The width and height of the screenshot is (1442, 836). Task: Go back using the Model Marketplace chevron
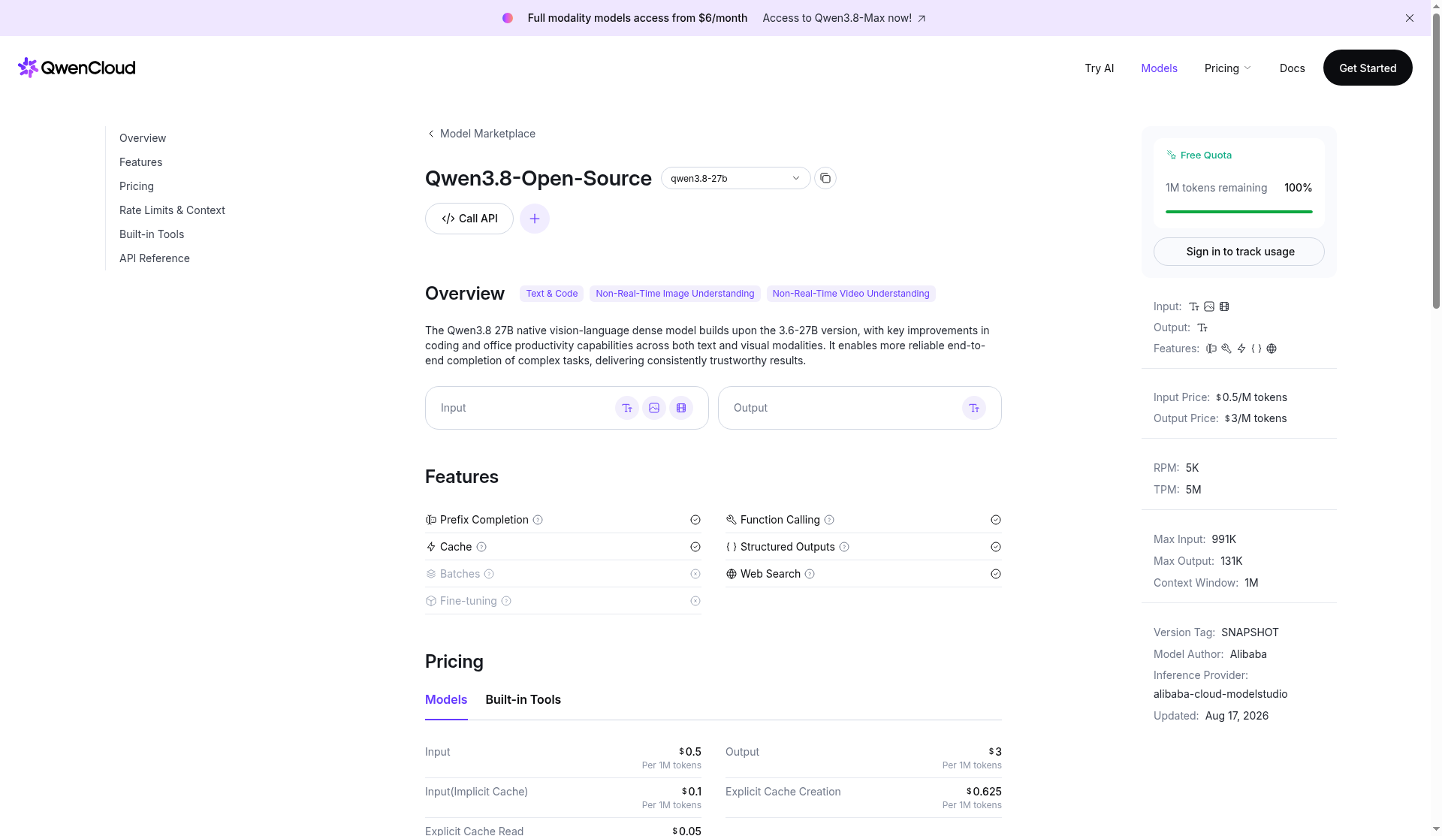pyautogui.click(x=431, y=134)
